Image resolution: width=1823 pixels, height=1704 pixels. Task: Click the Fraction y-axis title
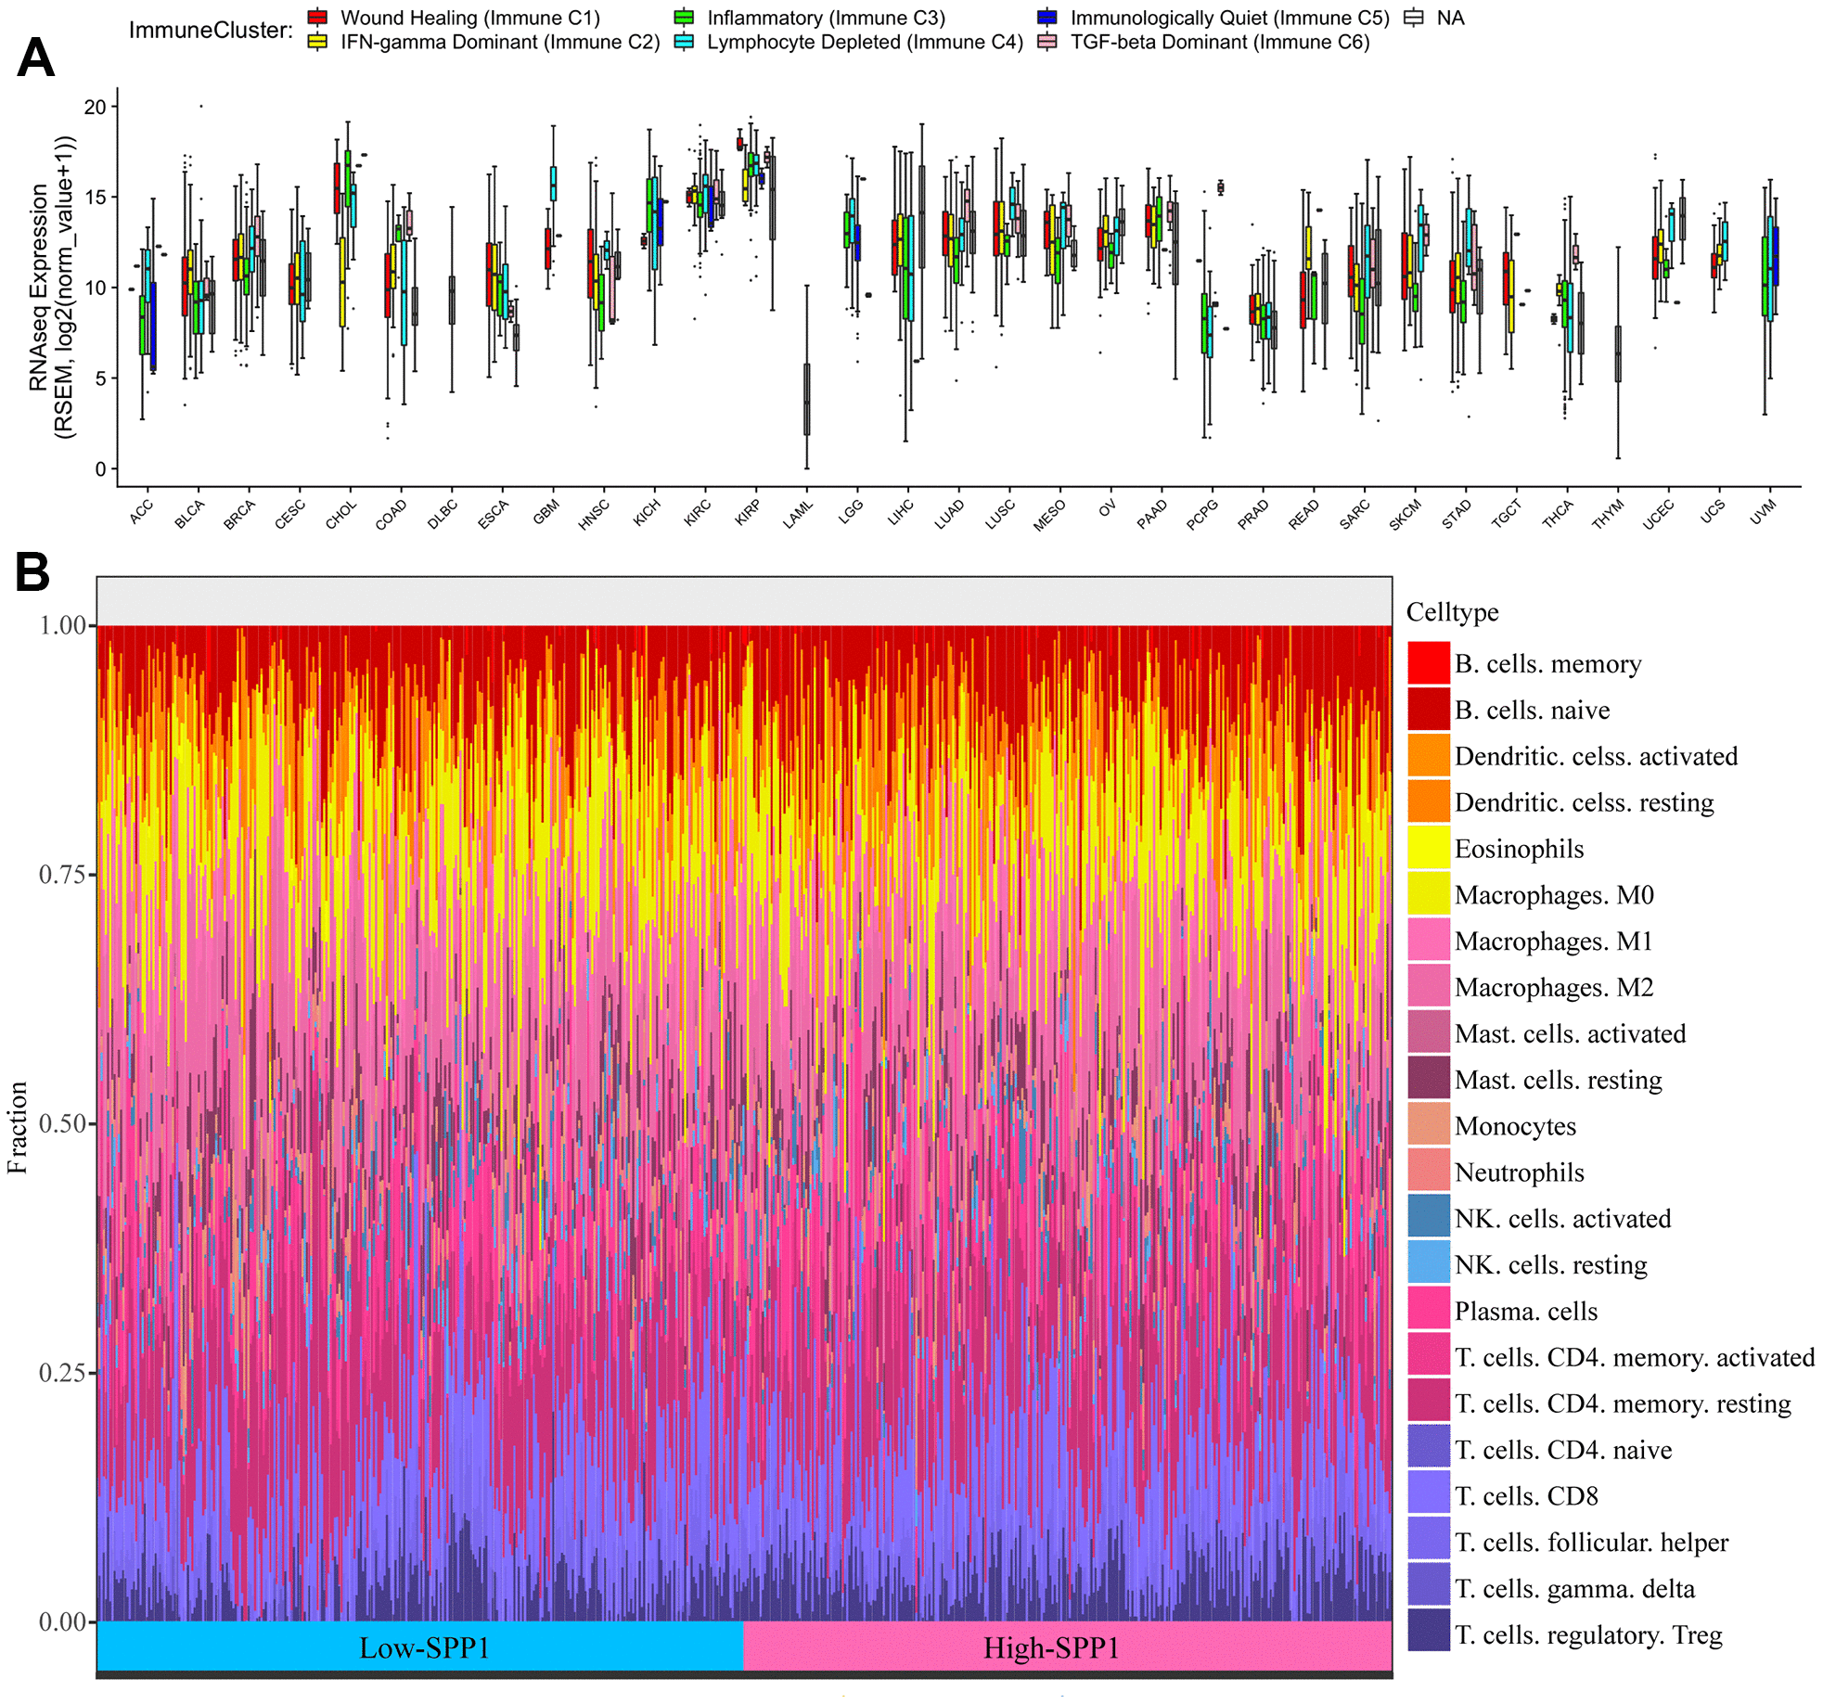(17, 1127)
